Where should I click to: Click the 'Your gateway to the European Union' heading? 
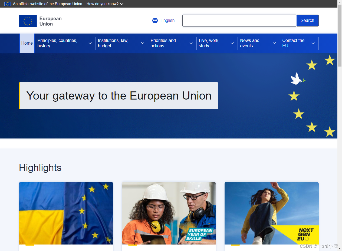(x=119, y=96)
